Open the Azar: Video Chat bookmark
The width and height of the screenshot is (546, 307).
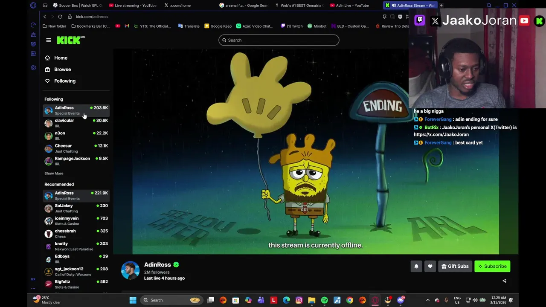(255, 26)
